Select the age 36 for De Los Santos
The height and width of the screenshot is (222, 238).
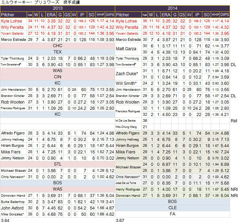(145, 121)
